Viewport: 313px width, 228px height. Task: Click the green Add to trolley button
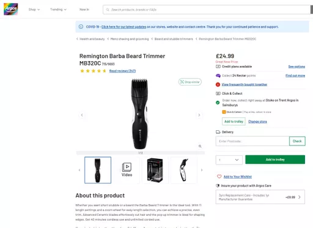tap(275, 160)
